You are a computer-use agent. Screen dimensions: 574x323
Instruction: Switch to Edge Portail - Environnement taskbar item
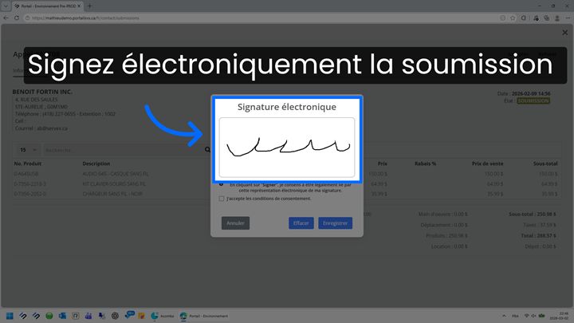pyautogui.click(x=204, y=316)
